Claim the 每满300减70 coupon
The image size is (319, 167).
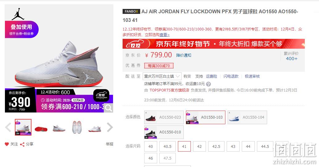coord(159,66)
